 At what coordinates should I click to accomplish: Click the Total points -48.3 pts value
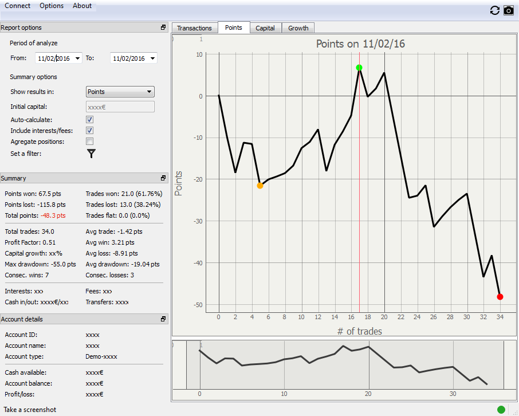[53, 215]
